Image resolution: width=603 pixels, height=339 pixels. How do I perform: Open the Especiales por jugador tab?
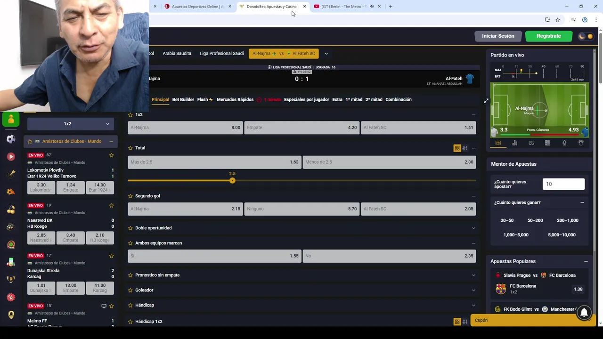[307, 99]
